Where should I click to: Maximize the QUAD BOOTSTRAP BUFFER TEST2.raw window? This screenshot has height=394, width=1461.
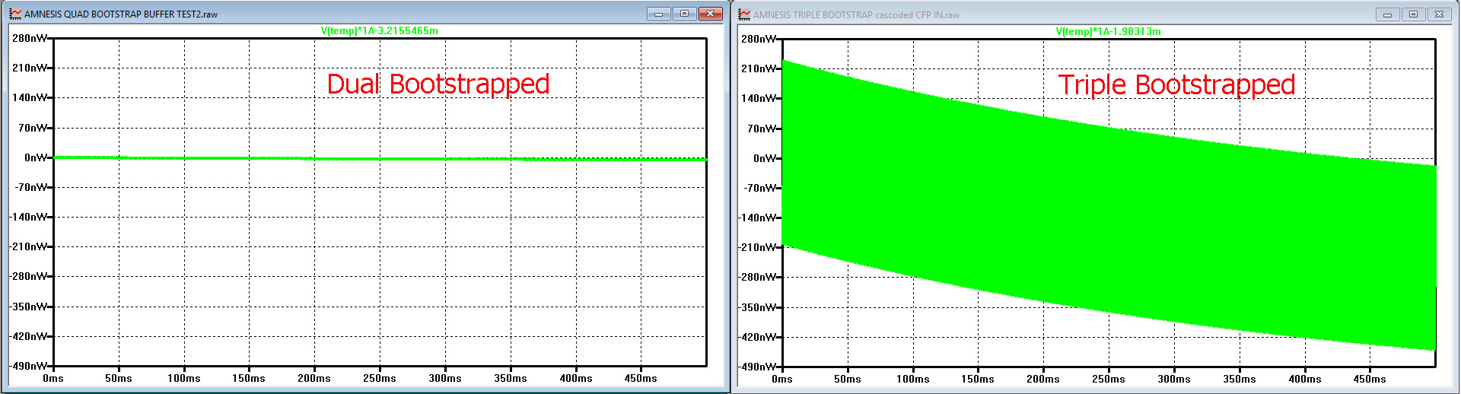[684, 14]
